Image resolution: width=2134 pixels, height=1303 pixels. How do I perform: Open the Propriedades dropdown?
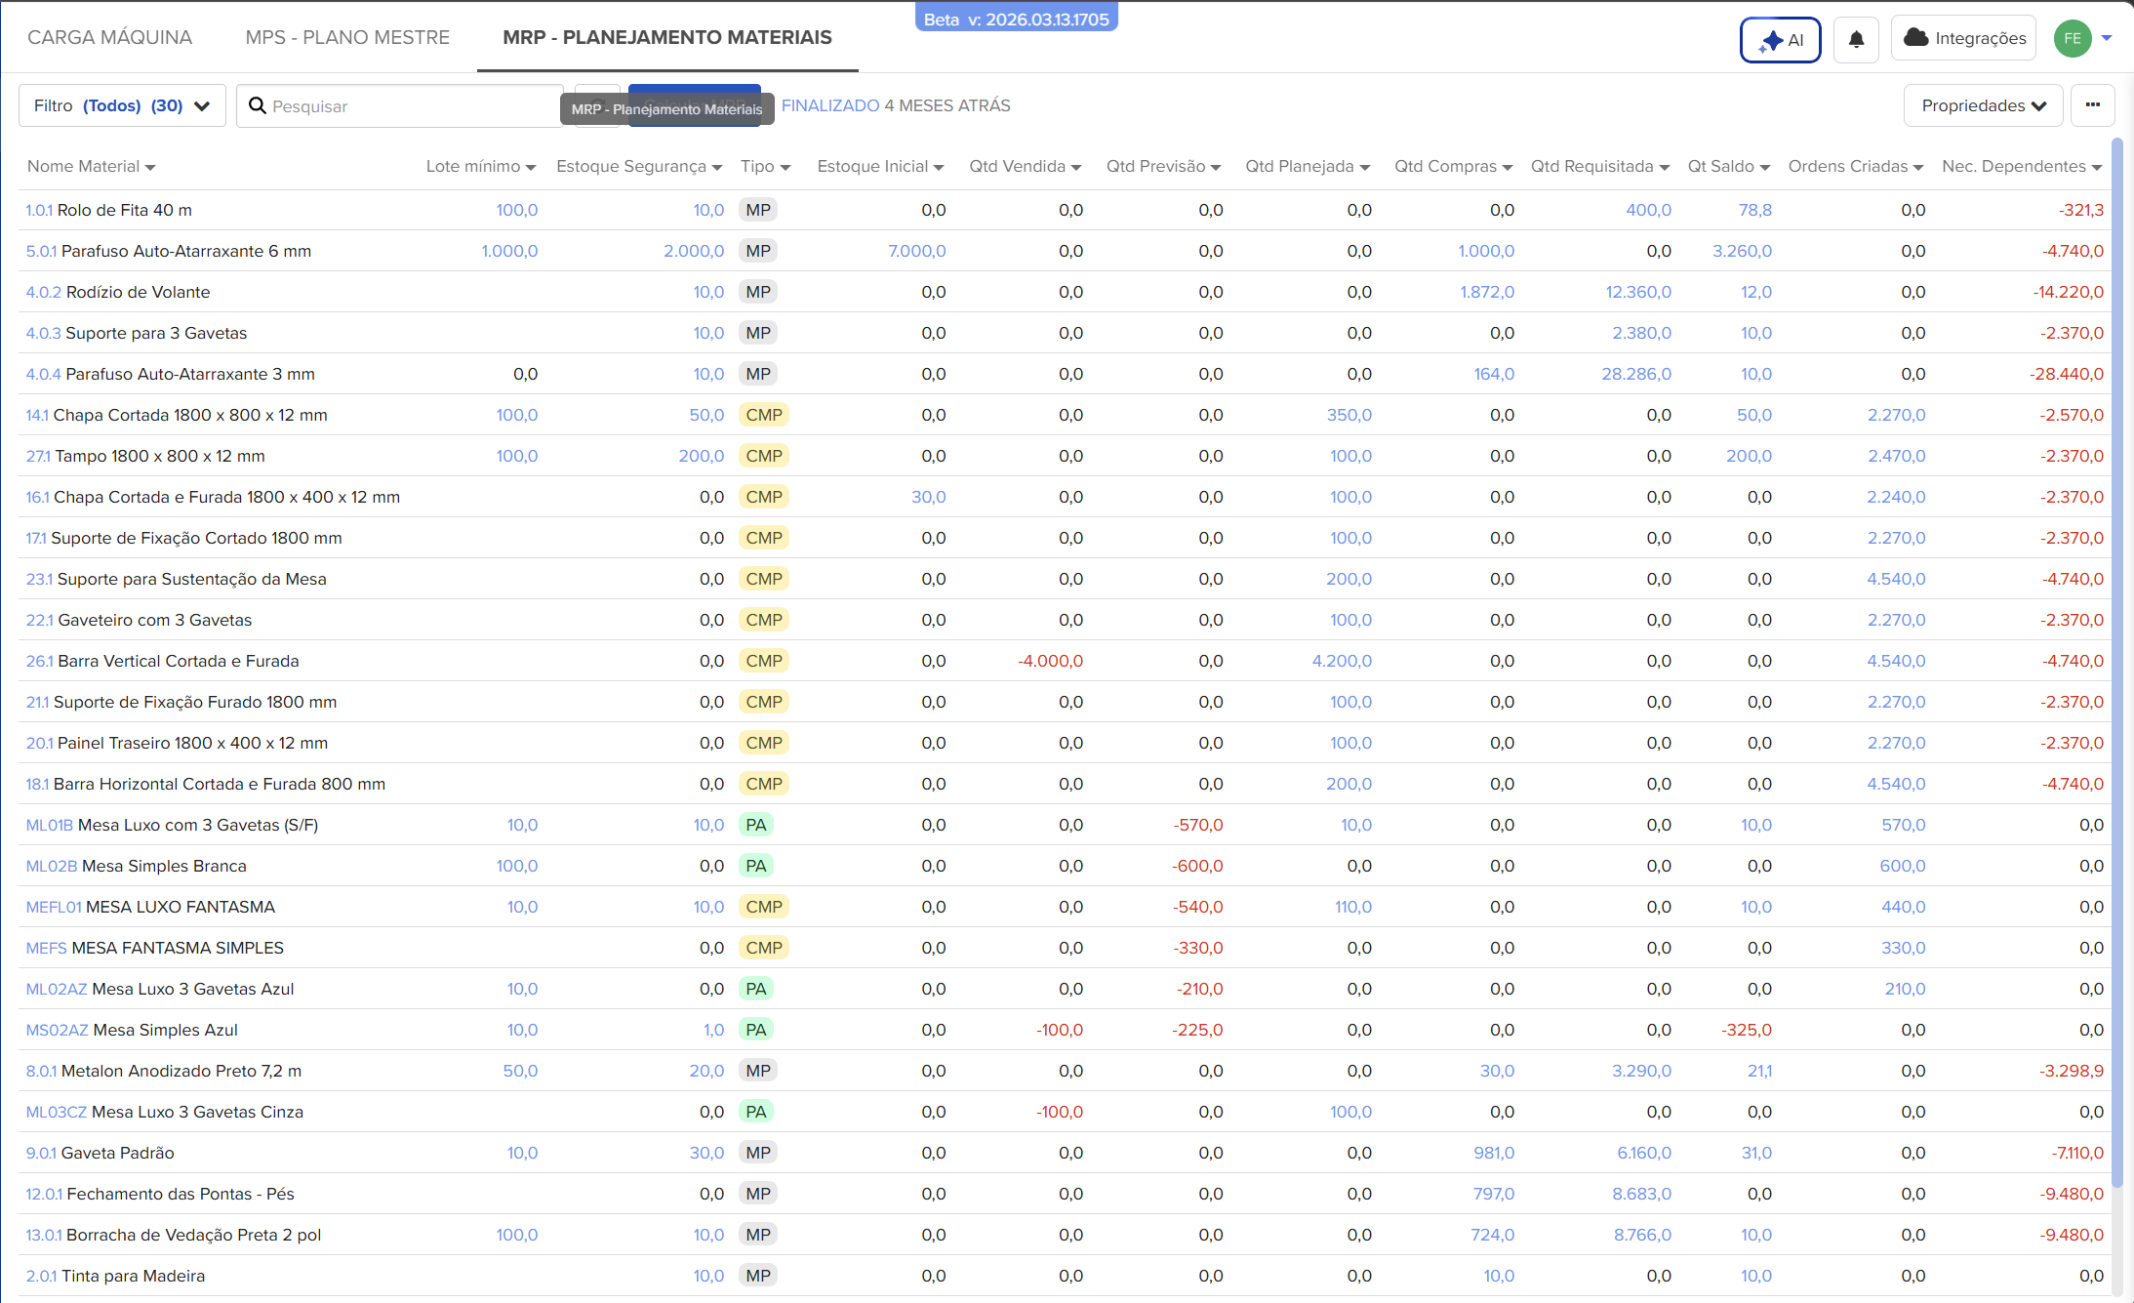[x=1983, y=105]
